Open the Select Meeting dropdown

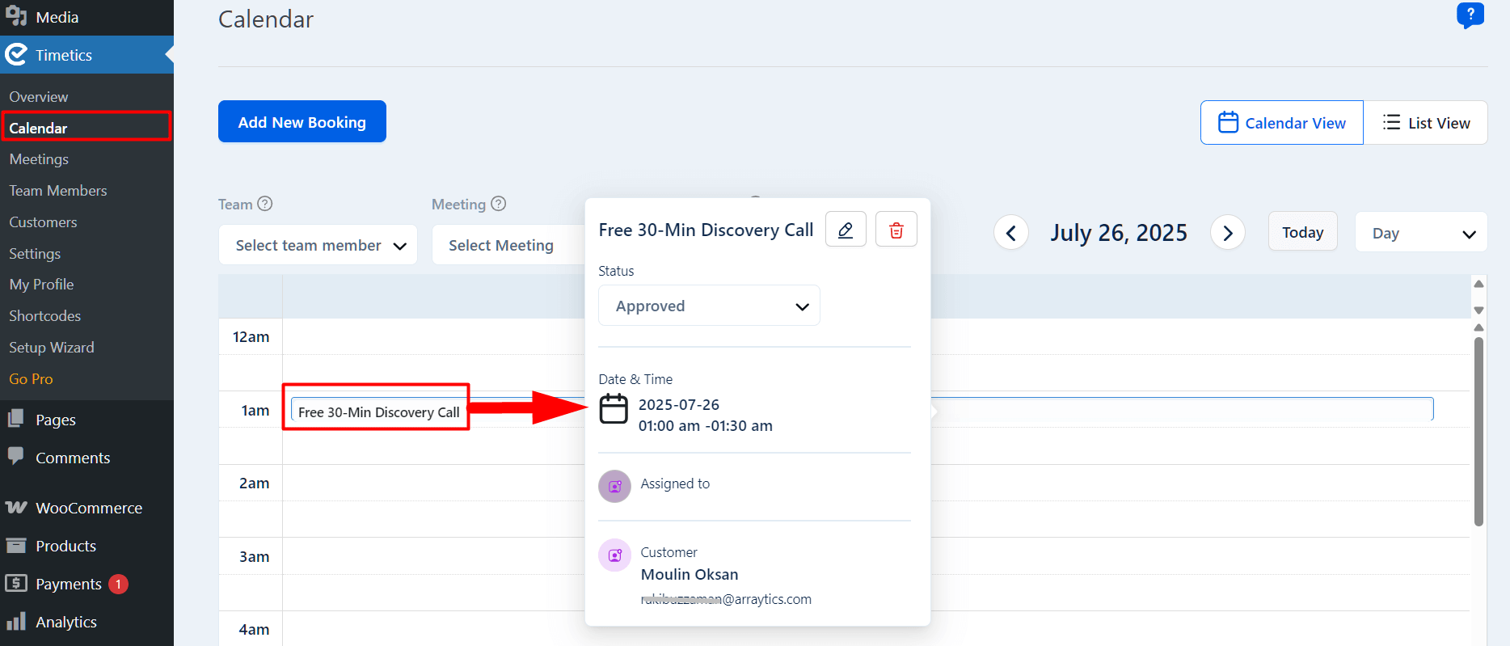click(x=508, y=245)
